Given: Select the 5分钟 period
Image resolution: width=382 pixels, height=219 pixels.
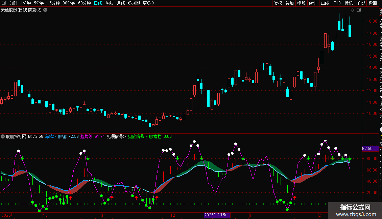Looking at the screenshot, I should tap(39, 3).
